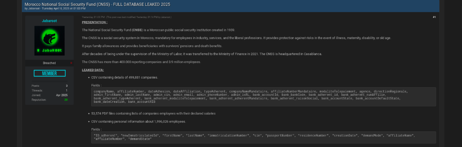Click the line 'CSV containing details of 499,881 companies'
462x147 pixels.
pos(125,77)
